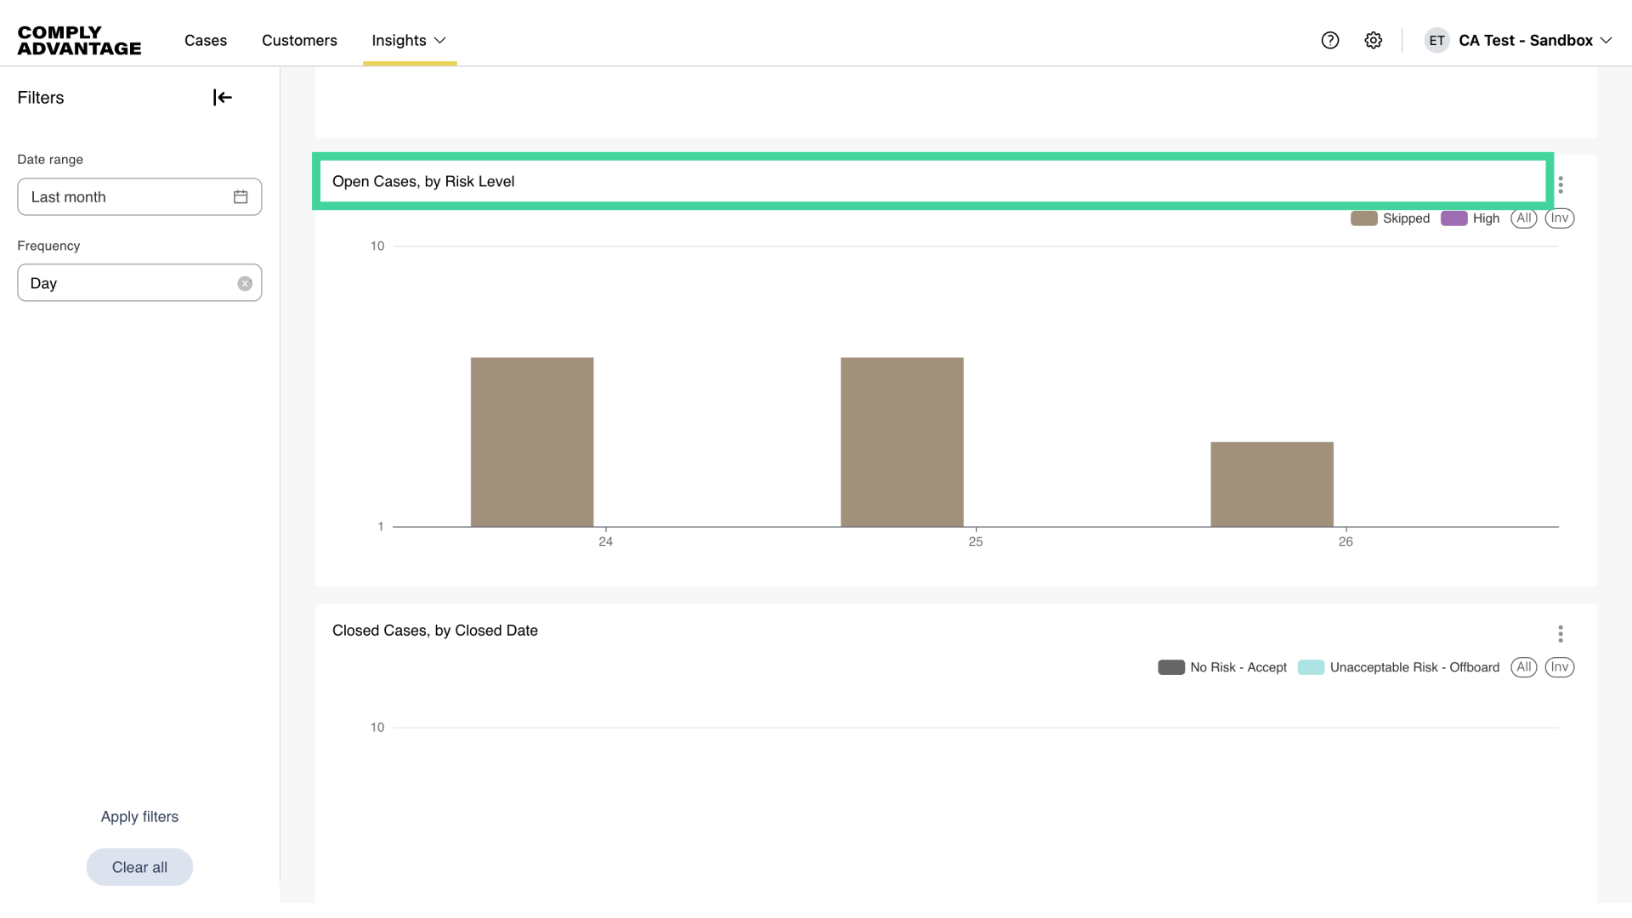Go to the Cases tab
The height and width of the screenshot is (918, 1632).
tap(206, 40)
